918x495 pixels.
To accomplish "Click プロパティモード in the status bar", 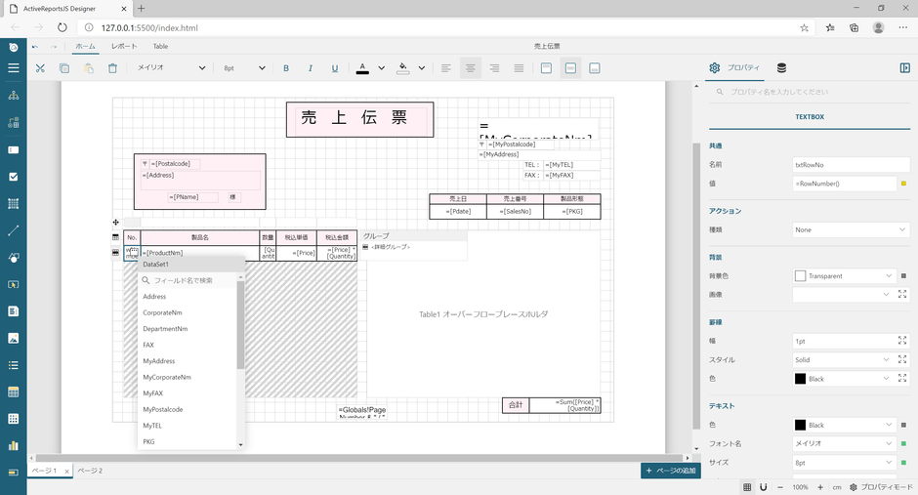I will tap(882, 486).
